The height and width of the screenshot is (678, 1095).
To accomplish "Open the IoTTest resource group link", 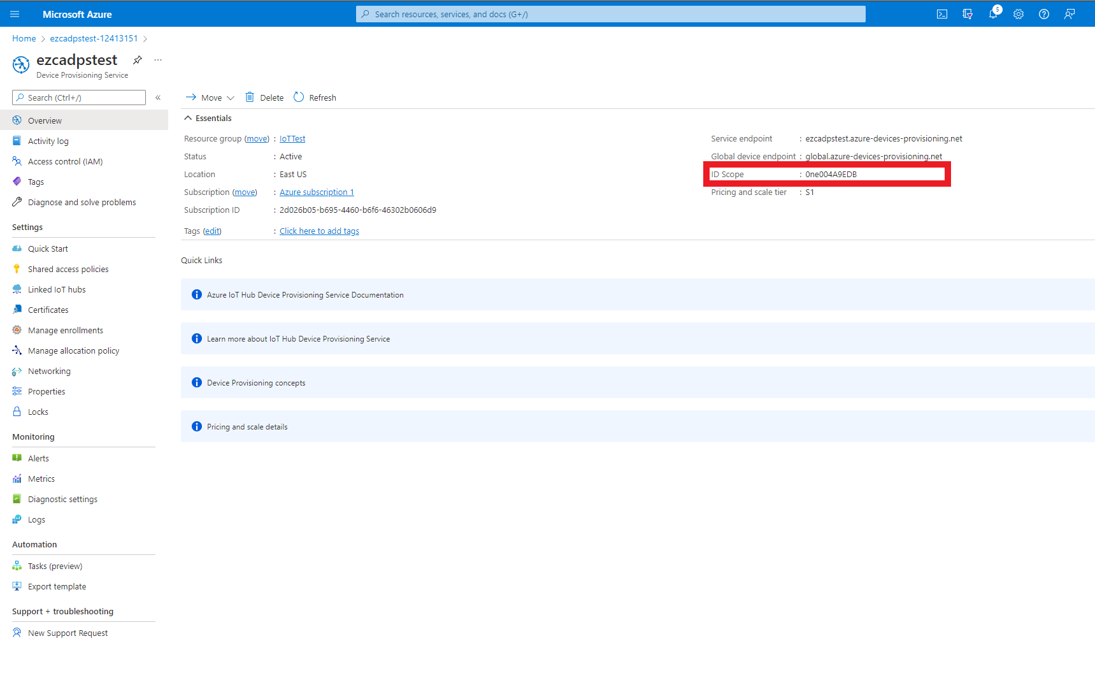I will (x=292, y=138).
